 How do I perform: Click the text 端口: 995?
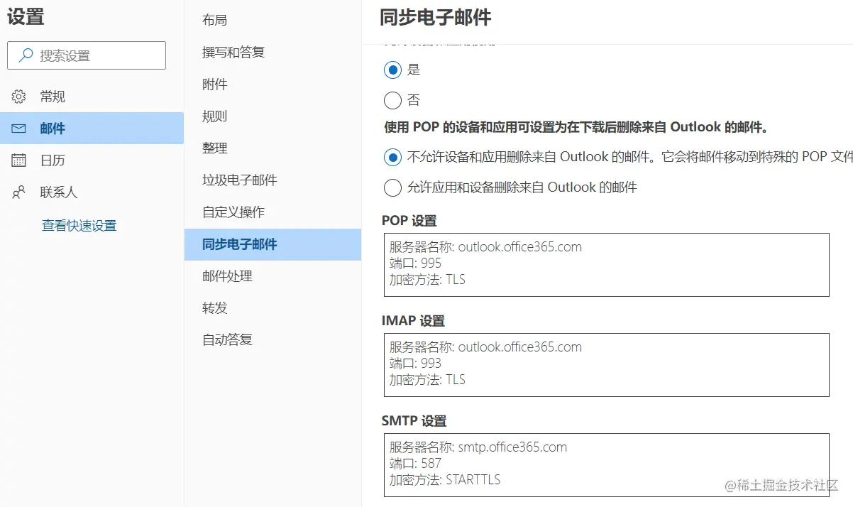click(x=415, y=263)
